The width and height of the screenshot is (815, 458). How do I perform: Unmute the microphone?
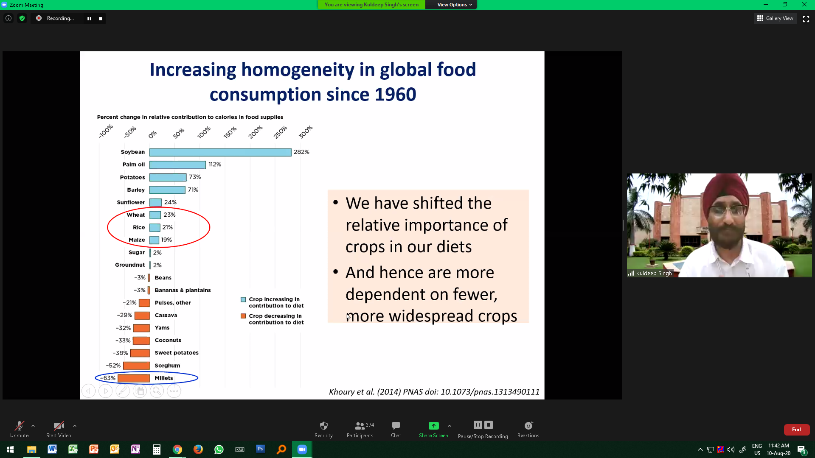point(19,426)
